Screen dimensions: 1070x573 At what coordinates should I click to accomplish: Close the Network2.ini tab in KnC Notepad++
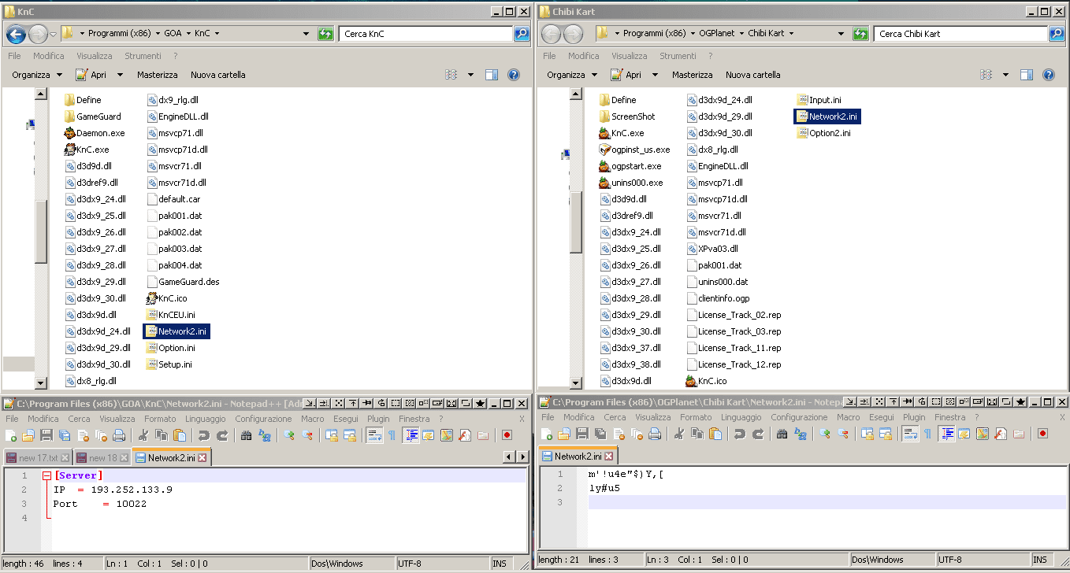pyautogui.click(x=202, y=457)
